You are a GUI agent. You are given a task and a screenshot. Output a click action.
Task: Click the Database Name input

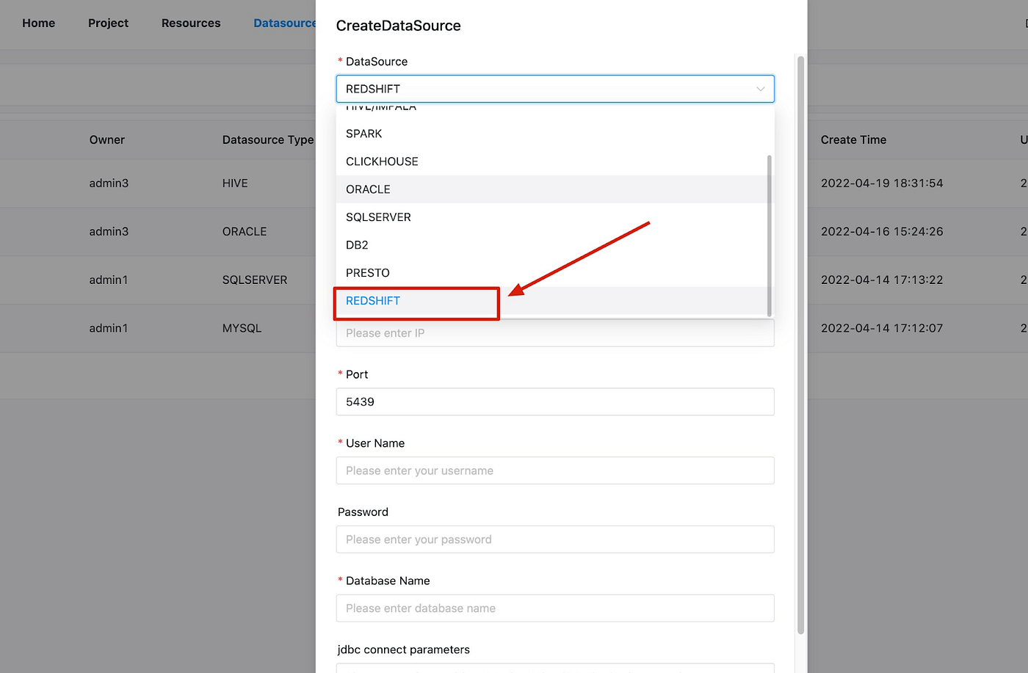coord(555,608)
